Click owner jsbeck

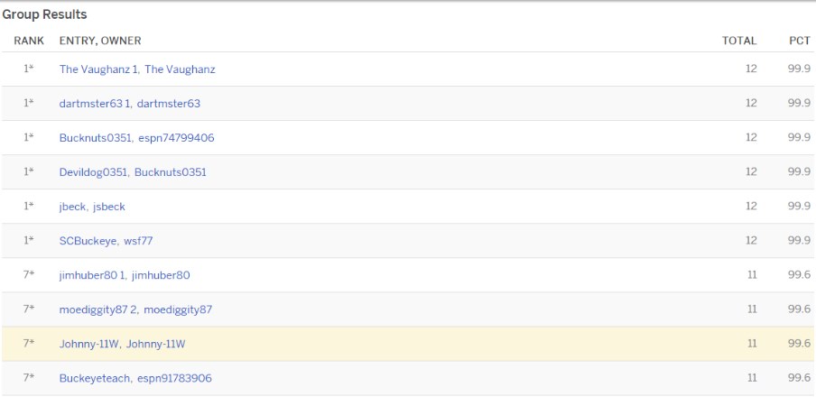click(109, 207)
